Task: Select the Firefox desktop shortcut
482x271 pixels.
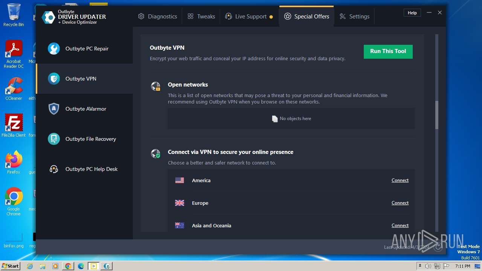Action: coord(14,163)
